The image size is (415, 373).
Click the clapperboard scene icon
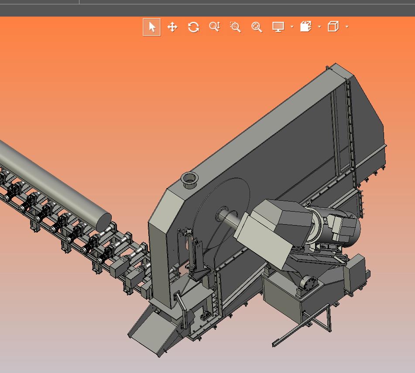click(x=306, y=27)
